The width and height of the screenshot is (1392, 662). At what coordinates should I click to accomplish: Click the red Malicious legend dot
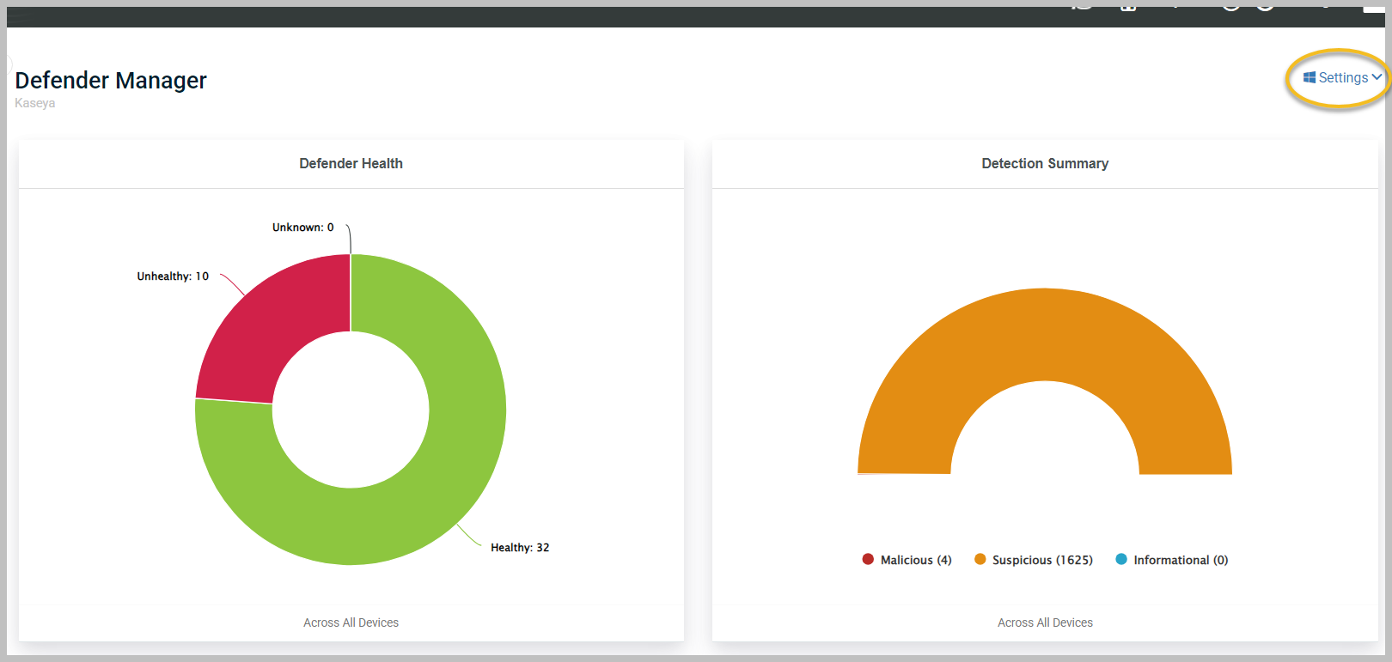click(x=868, y=559)
